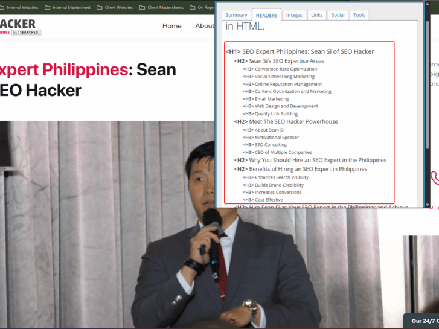Select H3 Email Marketing entry
Image resolution: width=439 pixels, height=329 pixels.
point(266,99)
